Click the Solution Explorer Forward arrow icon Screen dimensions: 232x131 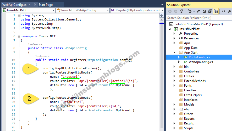point(176,11)
